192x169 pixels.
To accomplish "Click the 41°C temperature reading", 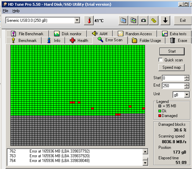I will (99, 20).
